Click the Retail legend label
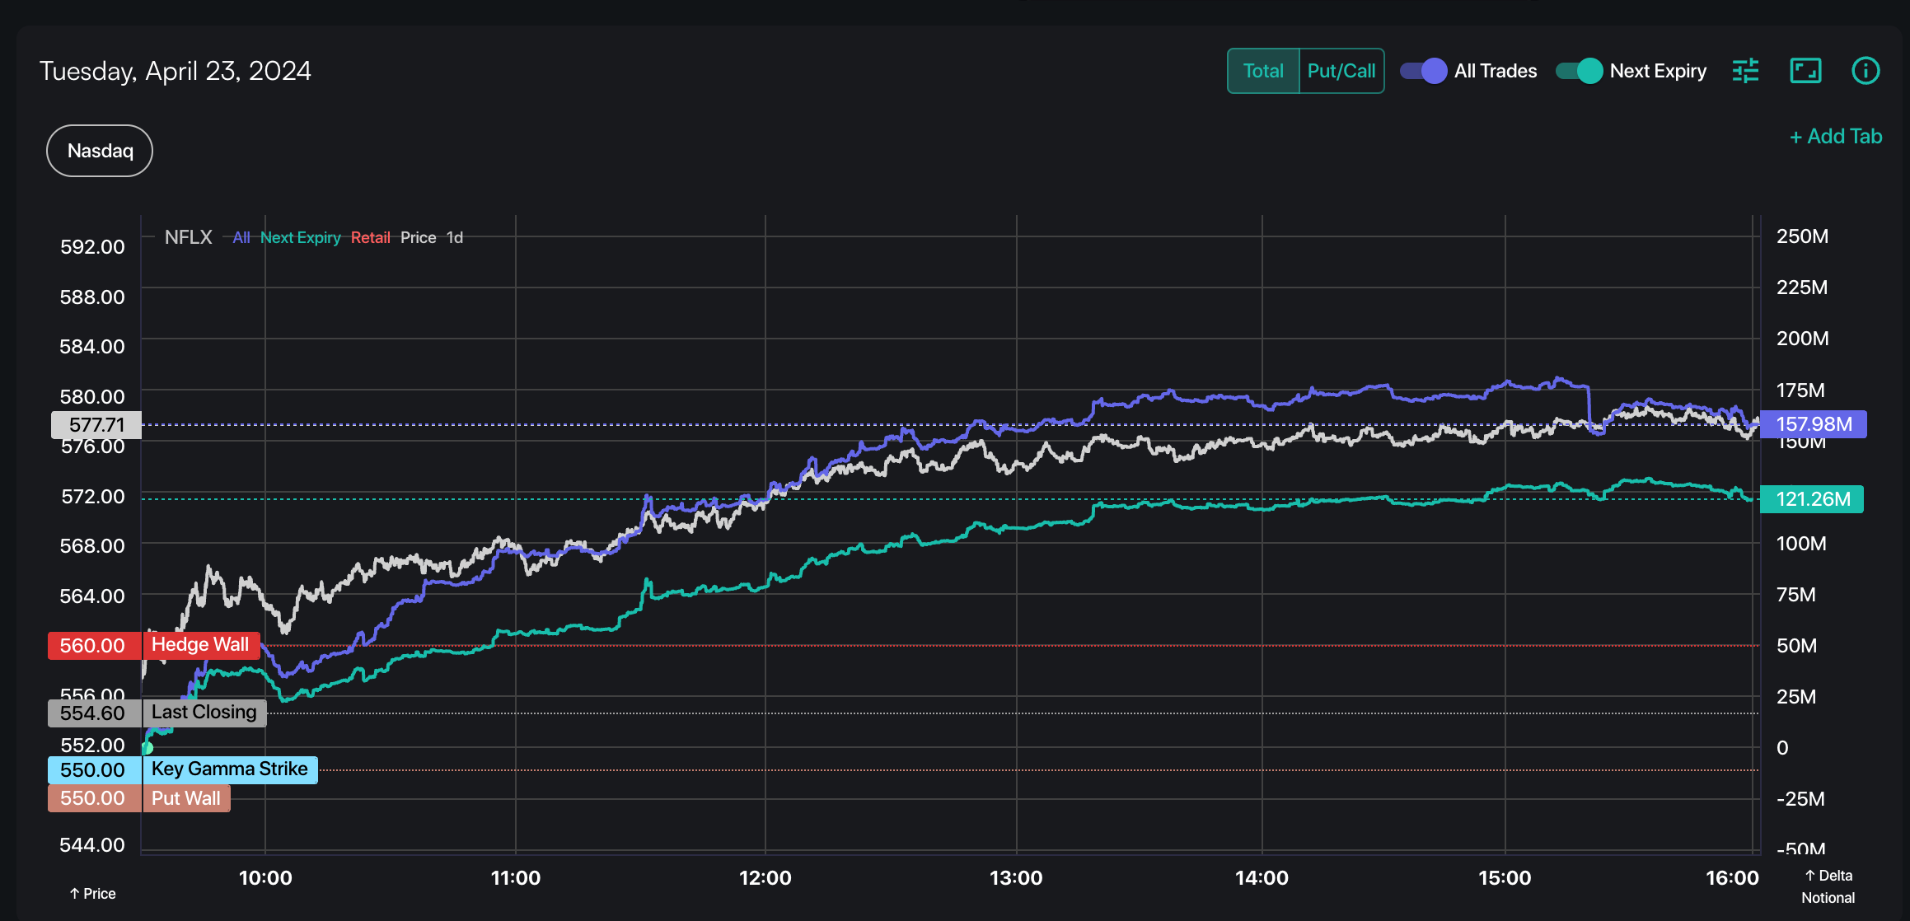This screenshot has width=1910, height=921. (x=370, y=238)
